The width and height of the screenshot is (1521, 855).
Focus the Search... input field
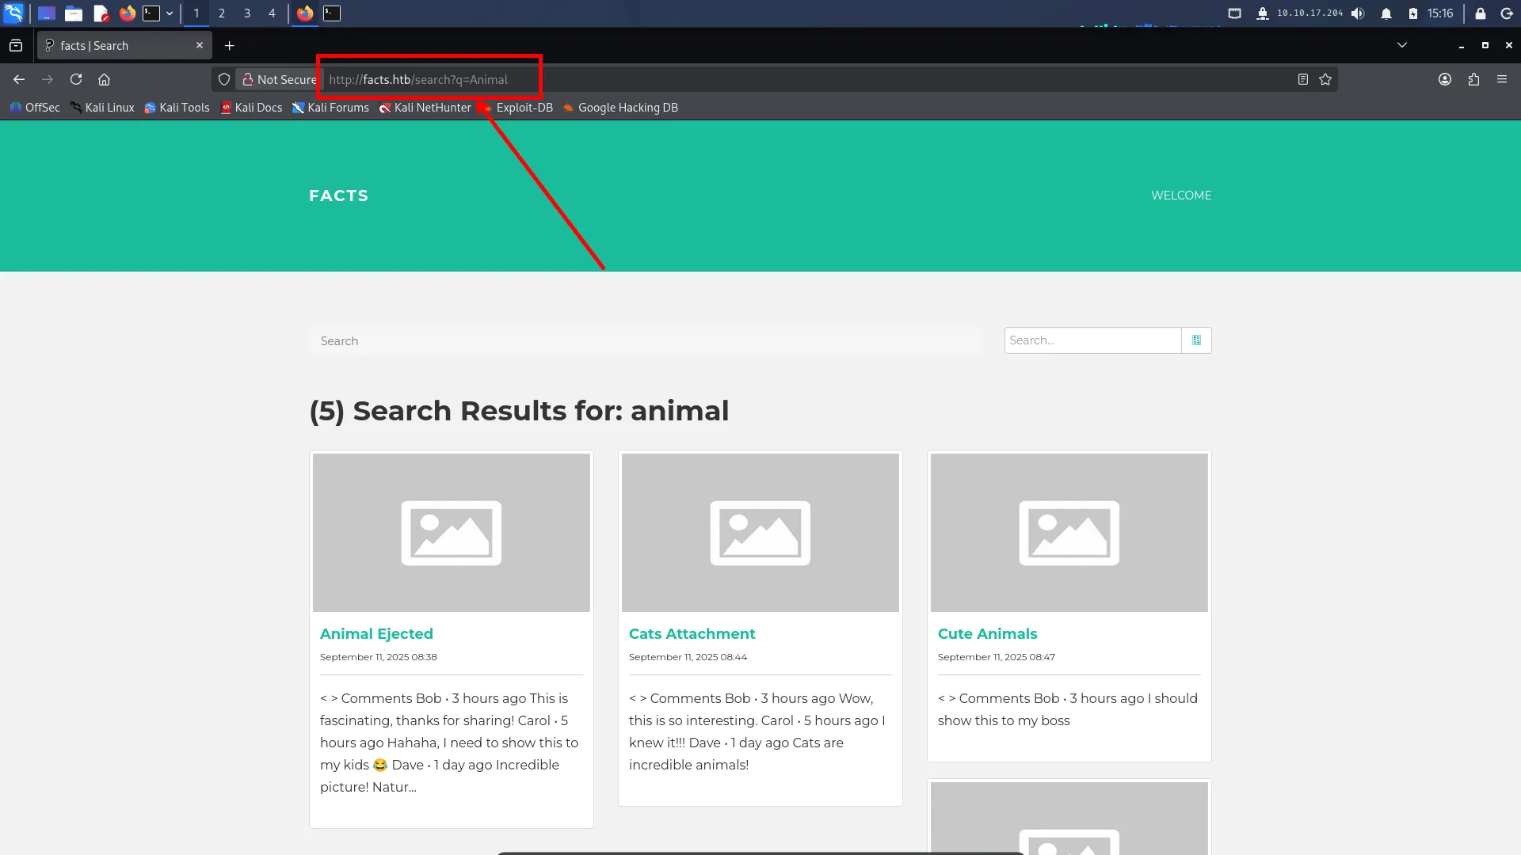1092,340
